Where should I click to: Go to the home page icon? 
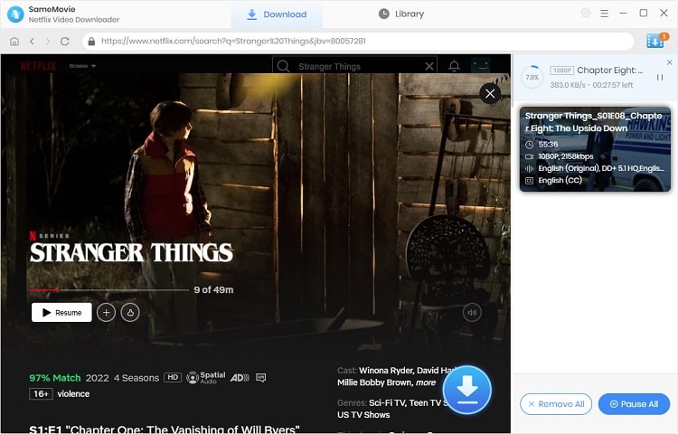click(14, 41)
